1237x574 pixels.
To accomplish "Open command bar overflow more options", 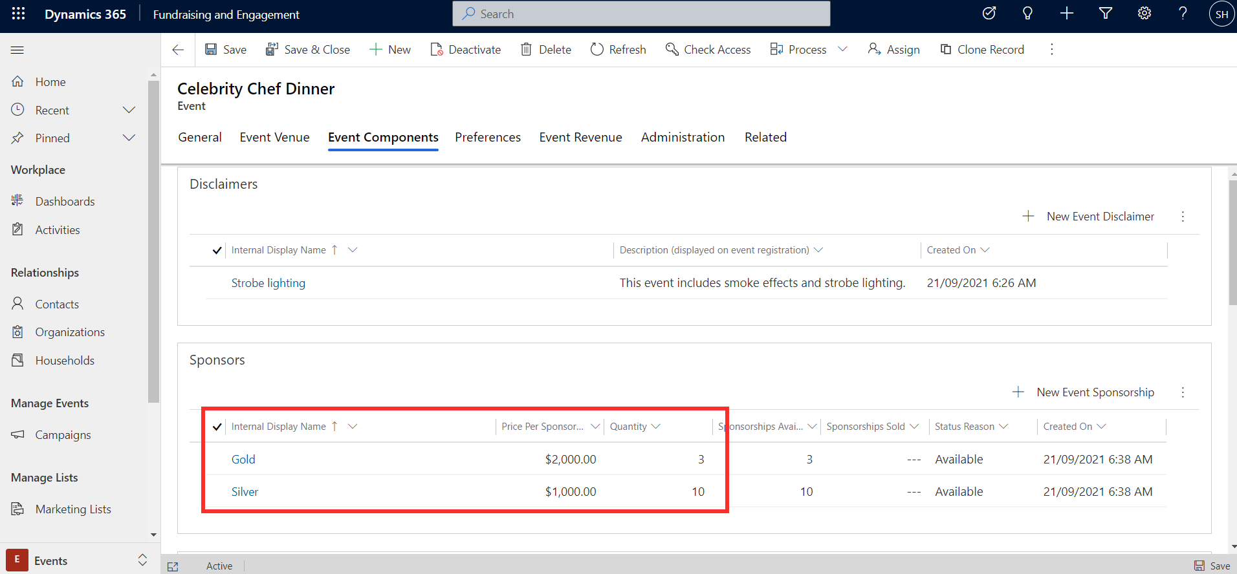I will point(1052,50).
